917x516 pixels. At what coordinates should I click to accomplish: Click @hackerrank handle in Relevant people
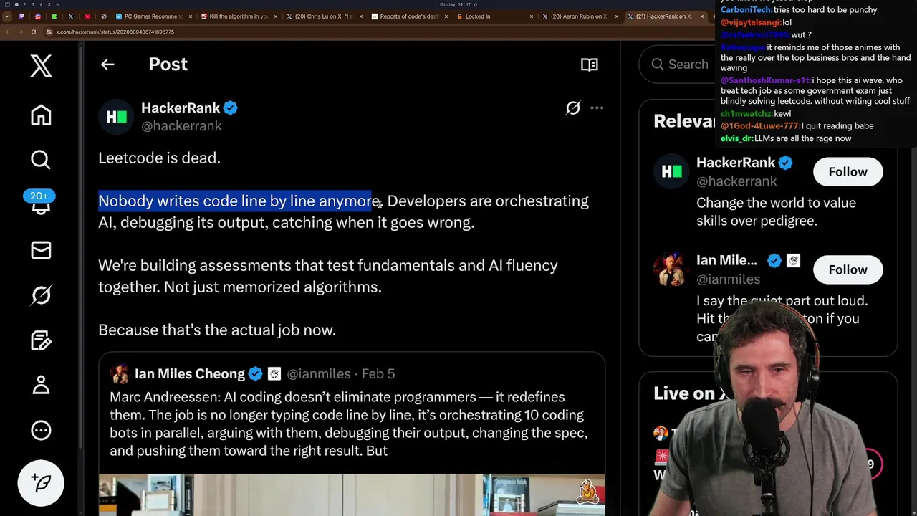[x=736, y=181]
